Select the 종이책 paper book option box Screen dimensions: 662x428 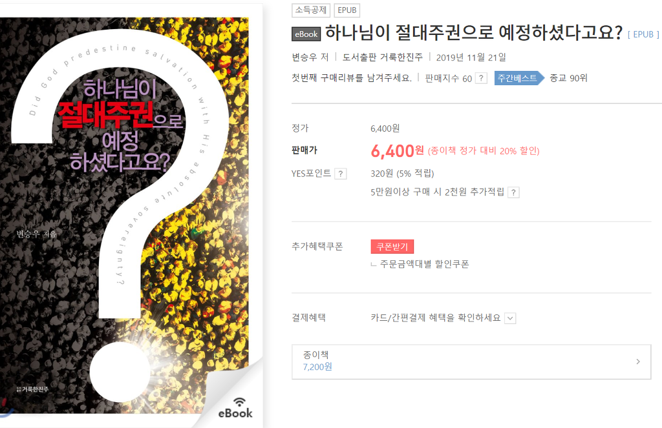point(471,362)
